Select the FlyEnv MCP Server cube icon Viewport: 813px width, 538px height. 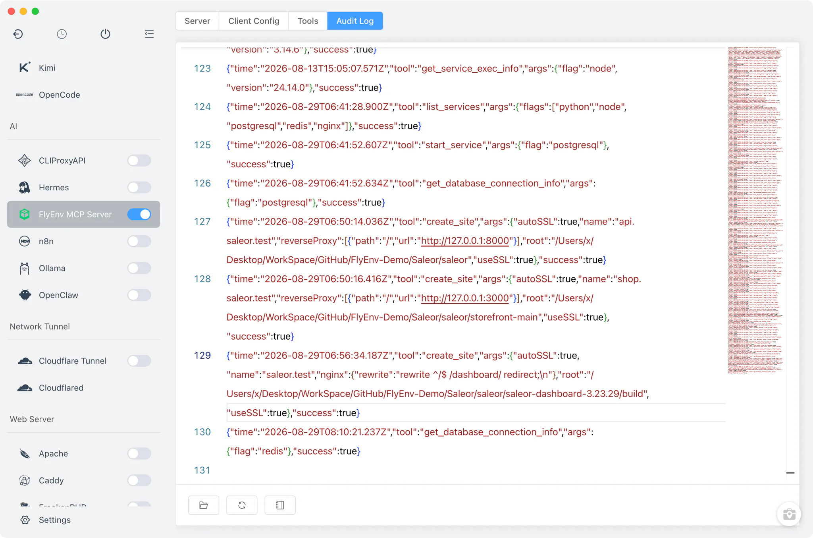(25, 214)
